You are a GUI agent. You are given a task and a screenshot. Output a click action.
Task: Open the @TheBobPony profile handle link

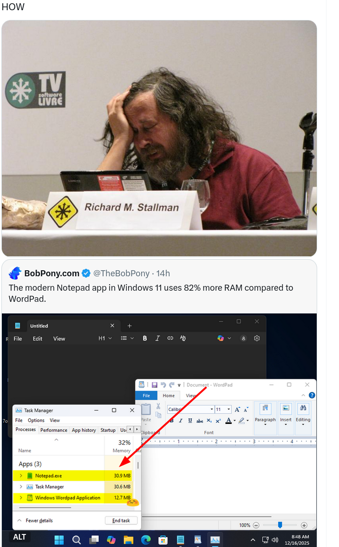[121, 273]
